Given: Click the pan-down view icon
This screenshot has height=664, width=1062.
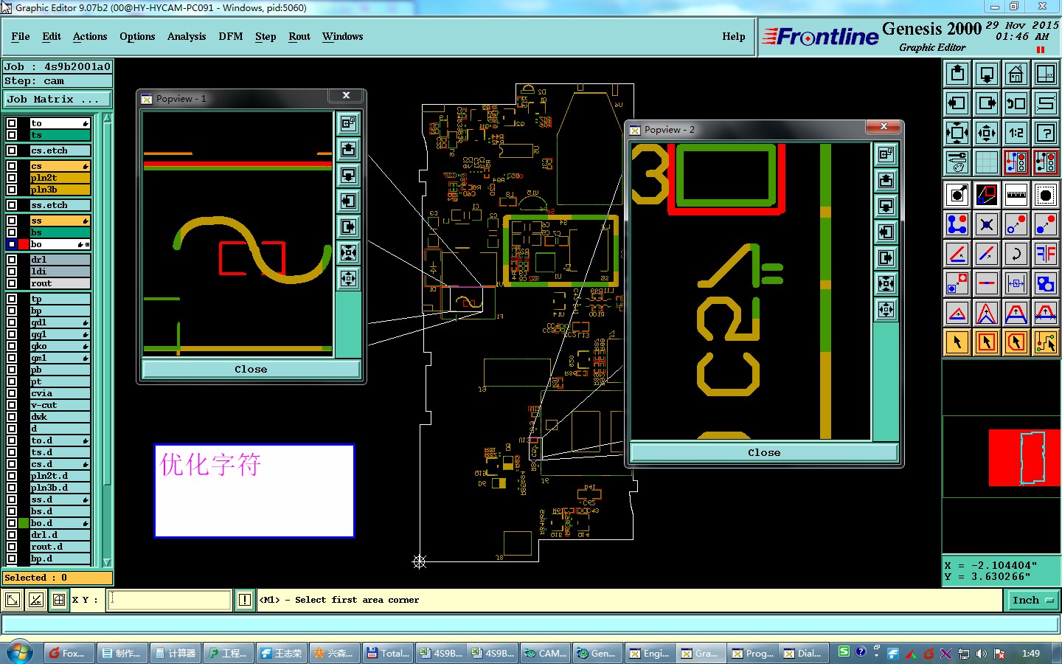Looking at the screenshot, I should click(x=987, y=74).
